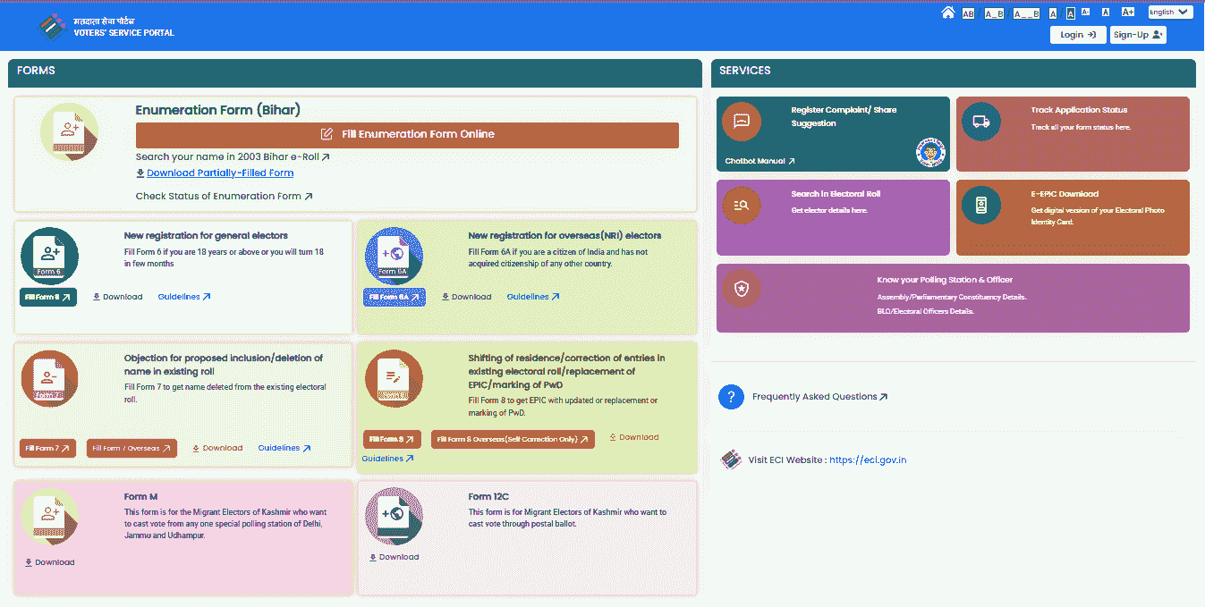The width and height of the screenshot is (1205, 607).
Task: Click Fill Form 8 Overseas(Self Correction Only)
Action: pos(513,440)
